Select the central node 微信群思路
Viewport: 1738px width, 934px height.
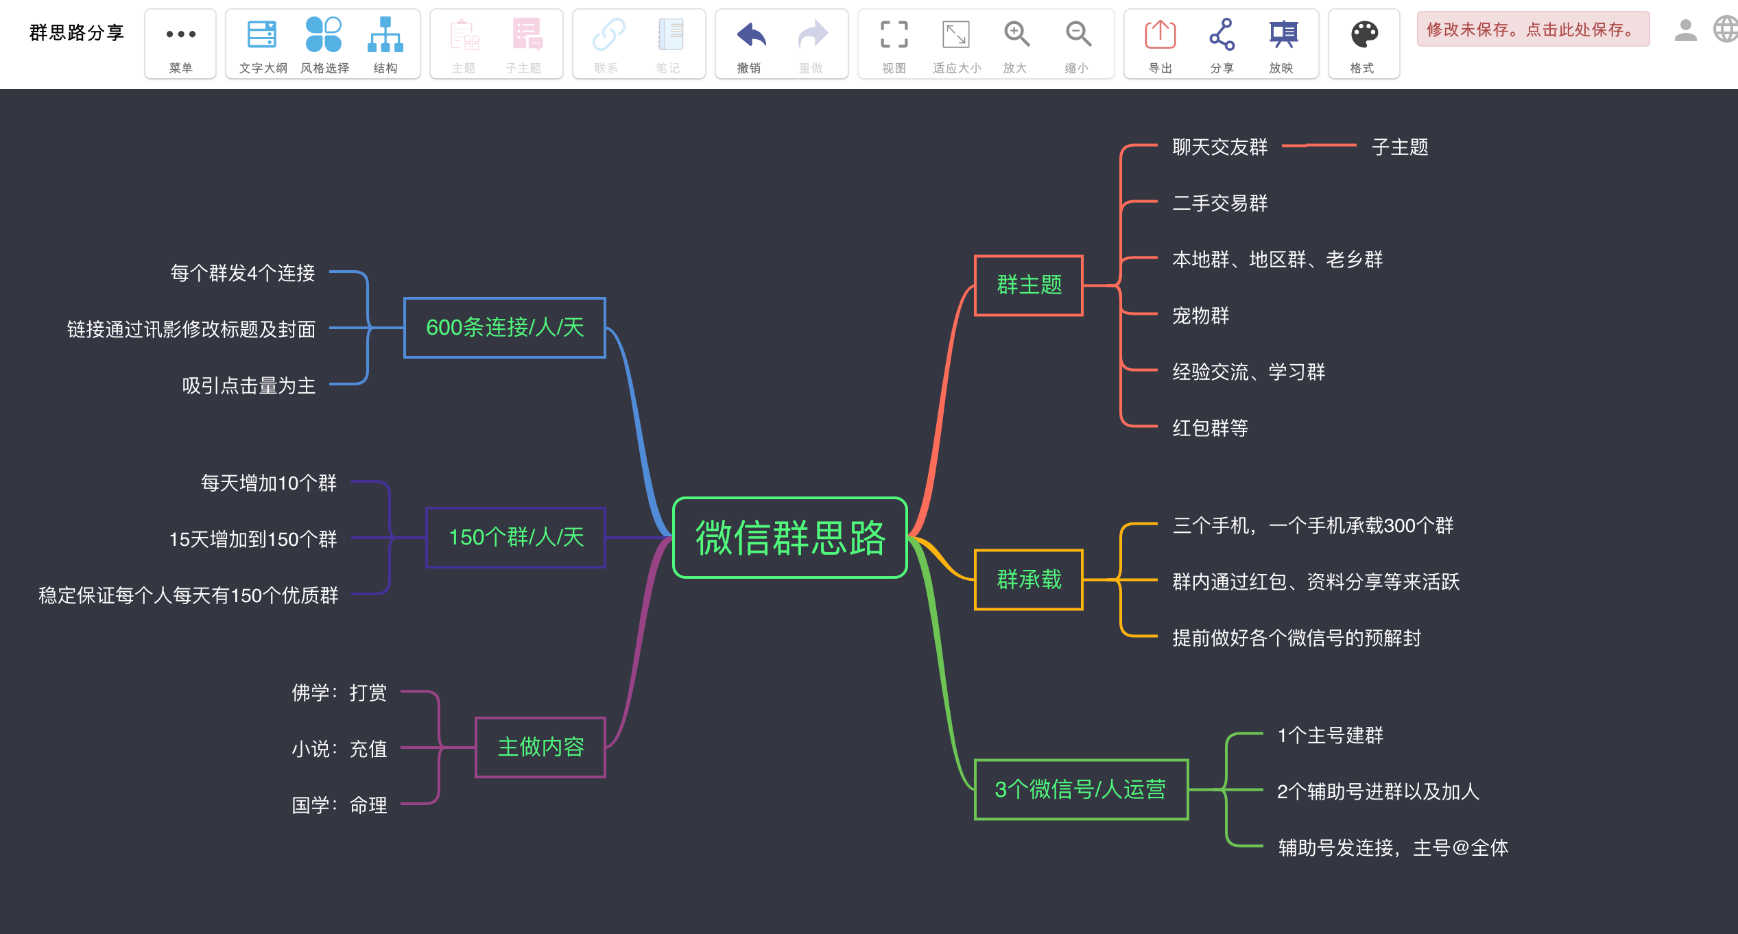[x=790, y=538]
